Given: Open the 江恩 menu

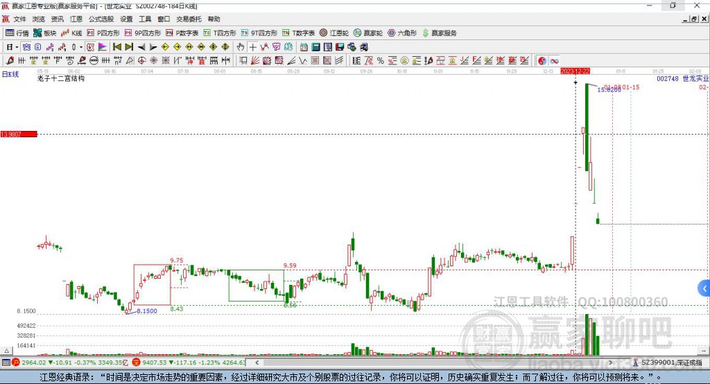Looking at the screenshot, I should point(76,19).
